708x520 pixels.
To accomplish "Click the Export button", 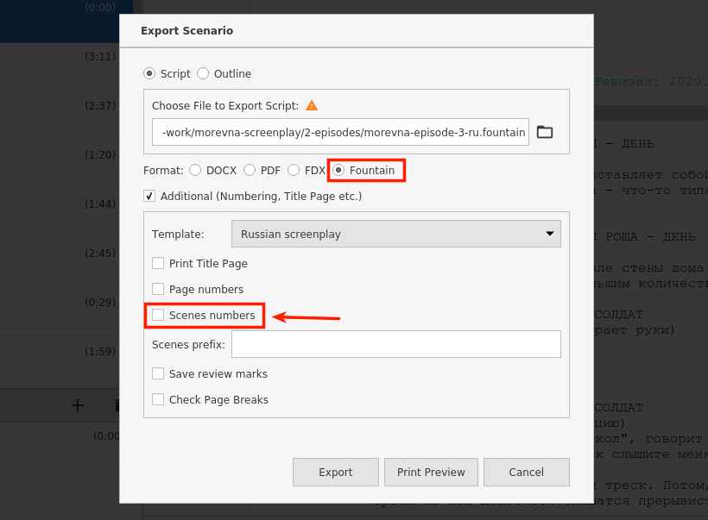I will [x=336, y=473].
